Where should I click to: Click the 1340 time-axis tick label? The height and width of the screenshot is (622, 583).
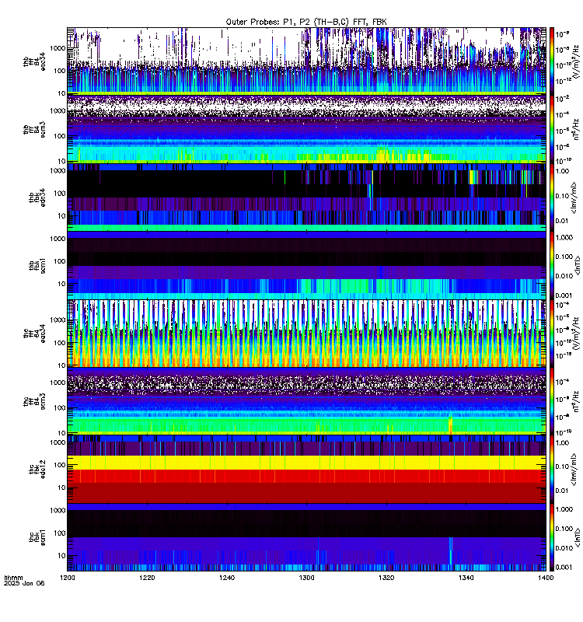(x=466, y=578)
